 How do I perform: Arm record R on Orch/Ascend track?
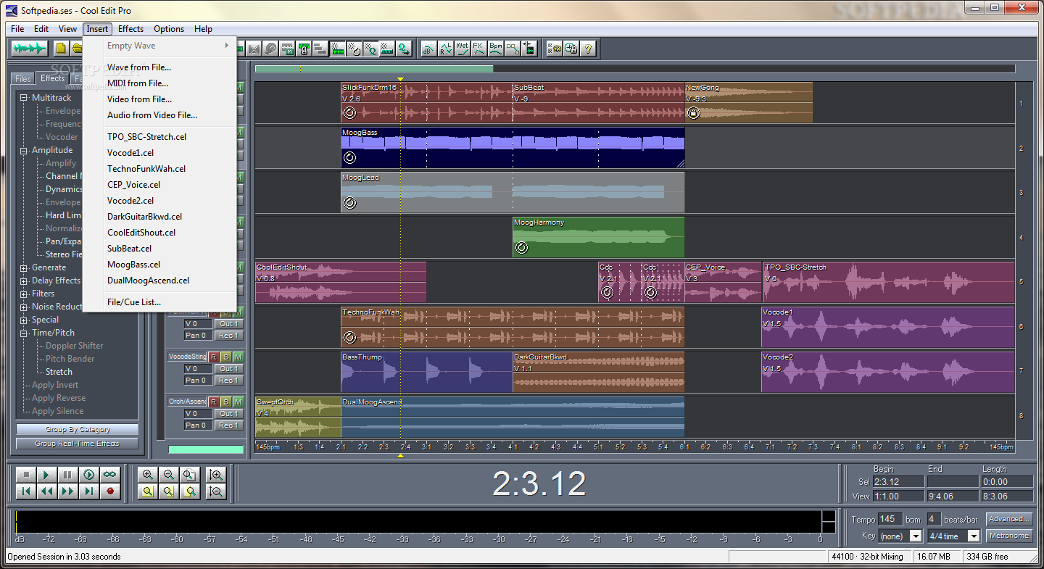(x=213, y=402)
